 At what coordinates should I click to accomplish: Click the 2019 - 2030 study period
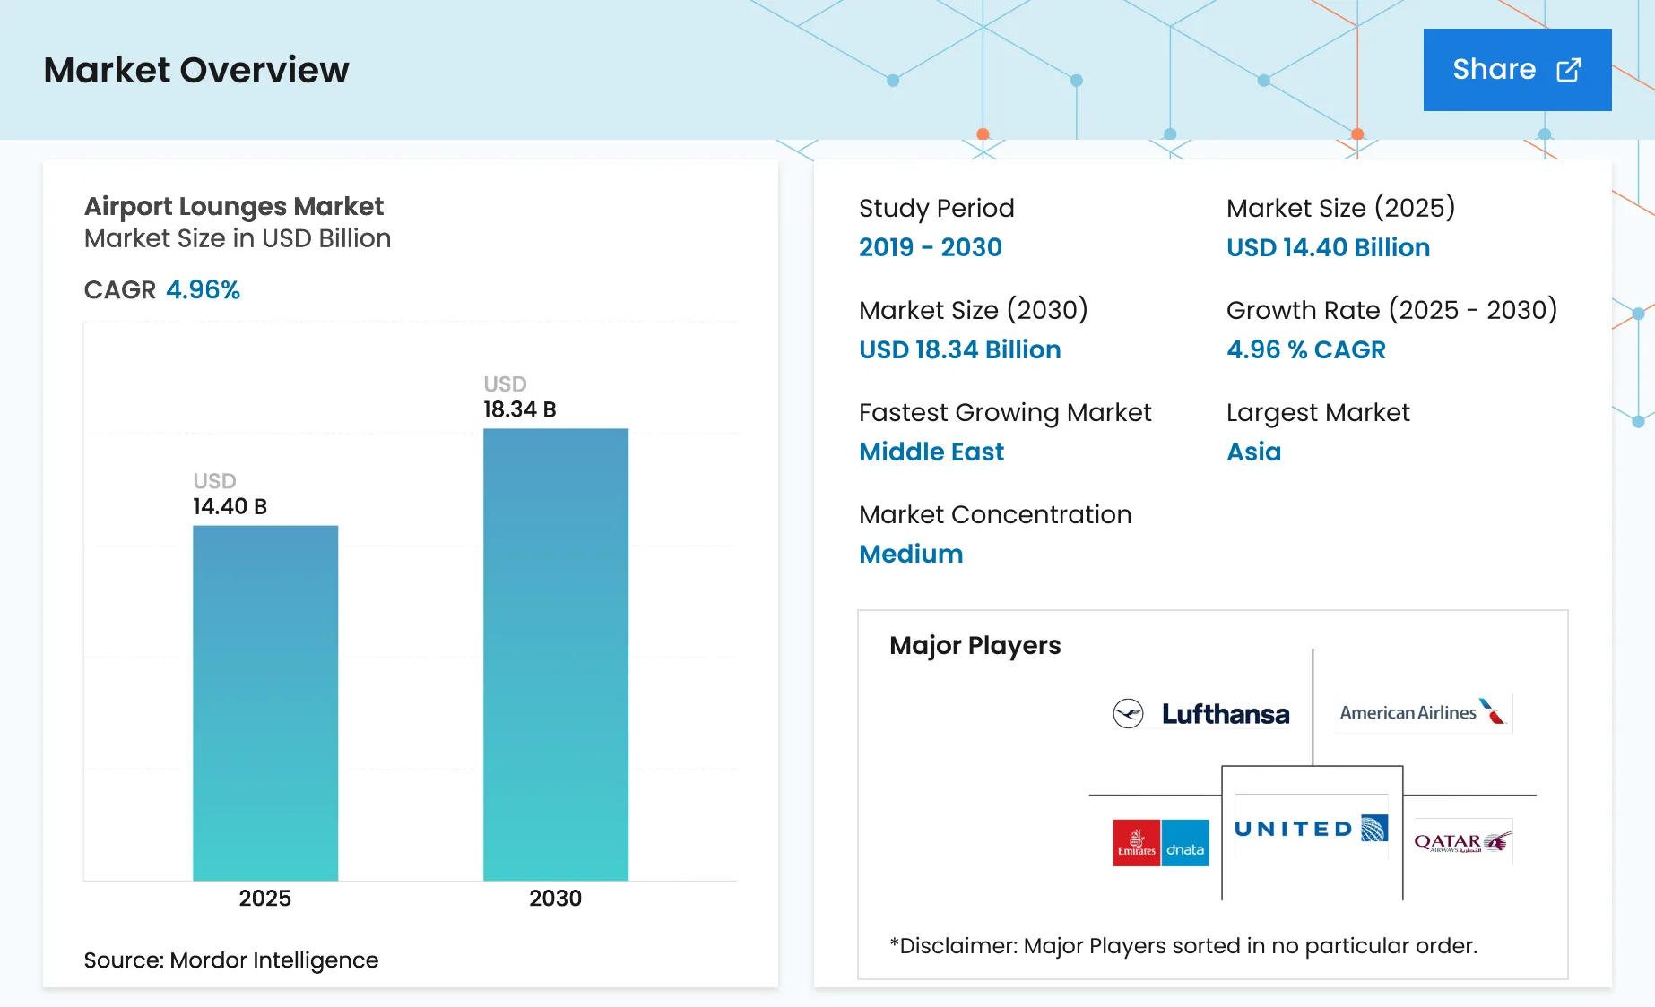(930, 248)
